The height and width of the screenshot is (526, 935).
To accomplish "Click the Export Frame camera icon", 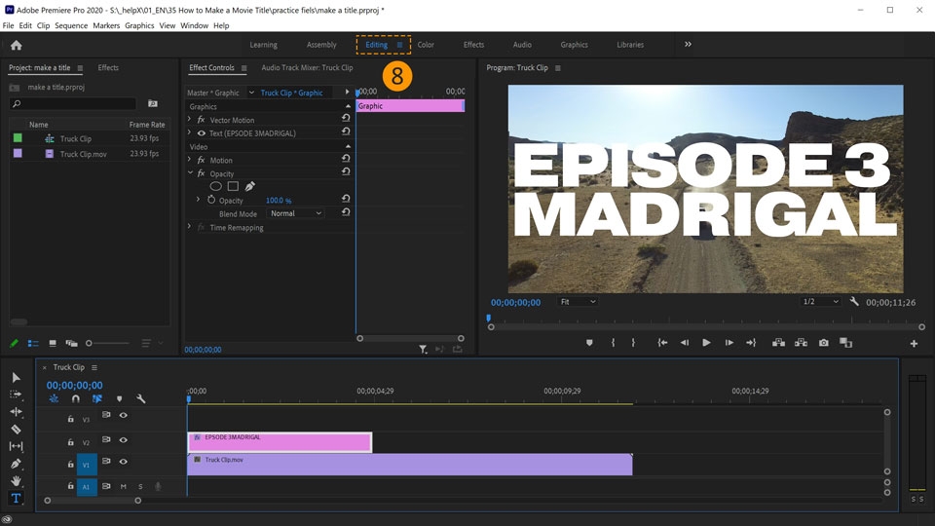I will pos(824,343).
